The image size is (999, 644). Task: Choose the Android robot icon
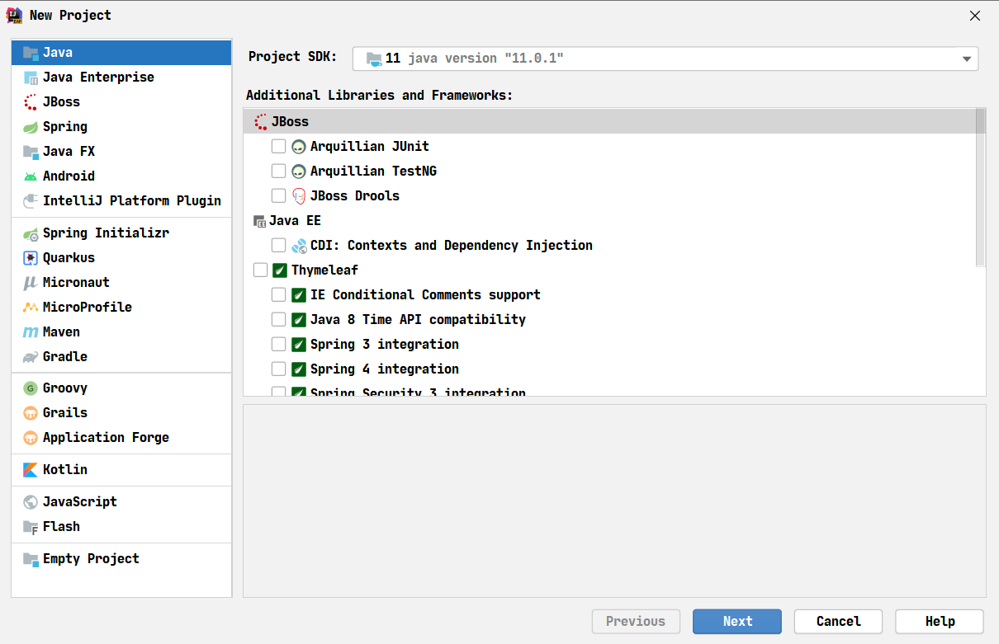tap(31, 176)
